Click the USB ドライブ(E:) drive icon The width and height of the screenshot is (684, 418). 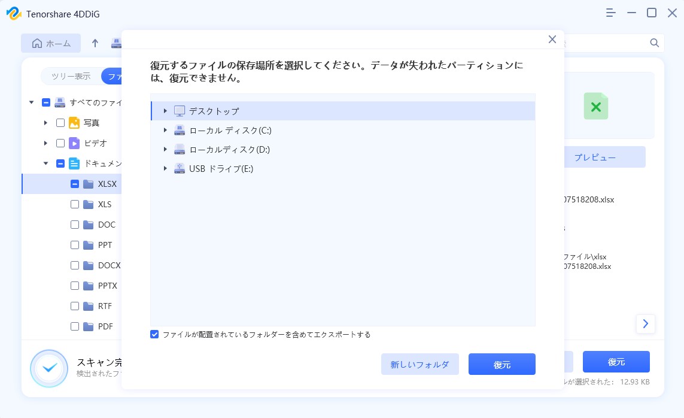180,168
